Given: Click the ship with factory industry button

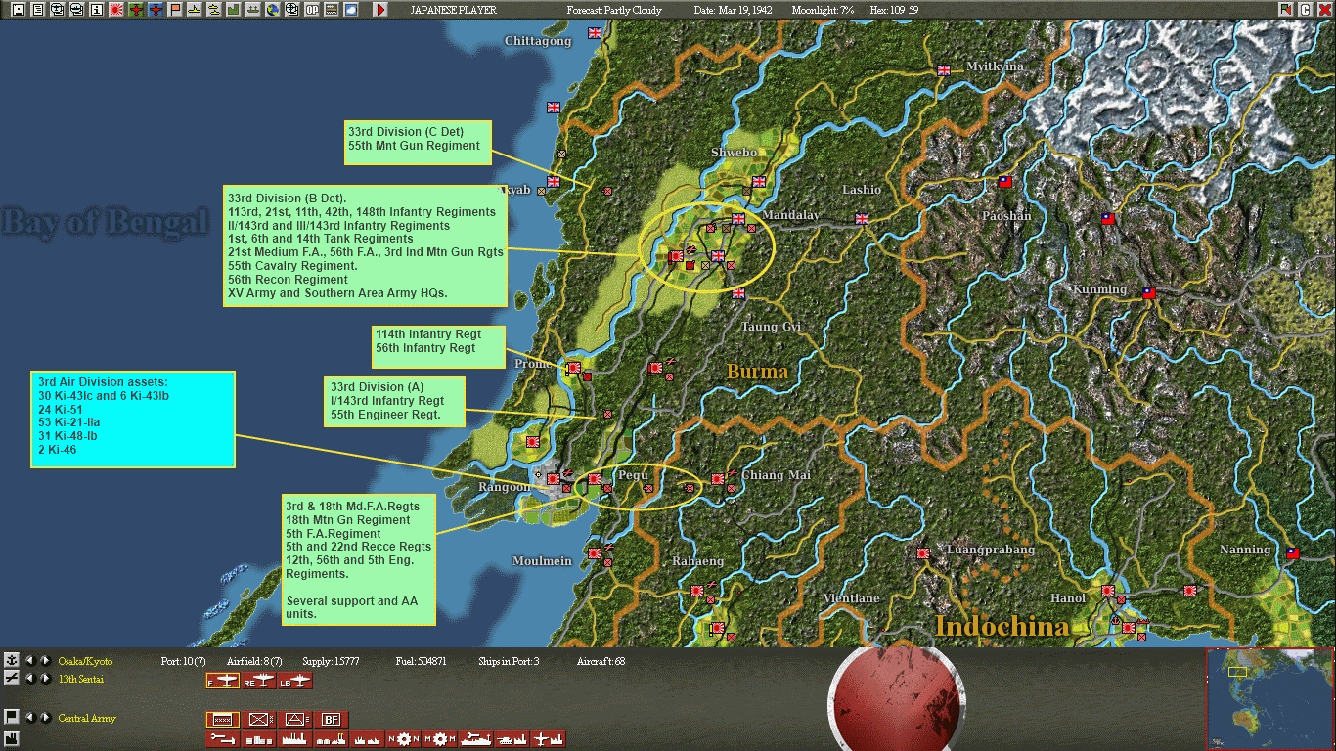Looking at the screenshot, I should click(476, 739).
